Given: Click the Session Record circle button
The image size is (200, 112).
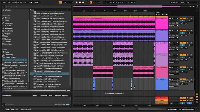Looking at the screenshot, I should coord(99,2).
